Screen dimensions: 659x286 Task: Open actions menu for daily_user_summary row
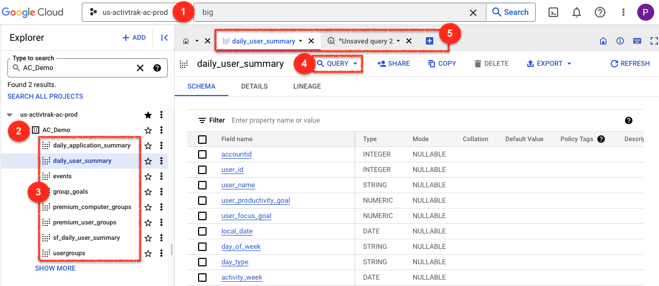161,161
